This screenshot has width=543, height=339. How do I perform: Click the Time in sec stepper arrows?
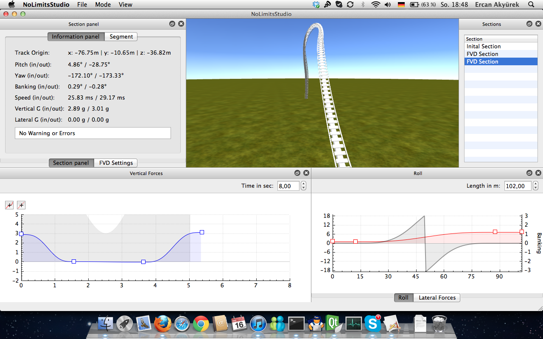(303, 186)
